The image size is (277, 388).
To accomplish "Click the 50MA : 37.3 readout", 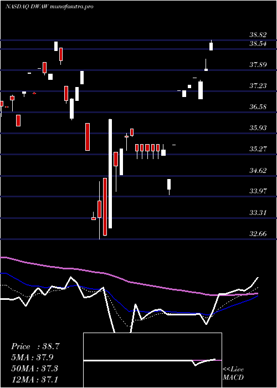I will 34,368.
